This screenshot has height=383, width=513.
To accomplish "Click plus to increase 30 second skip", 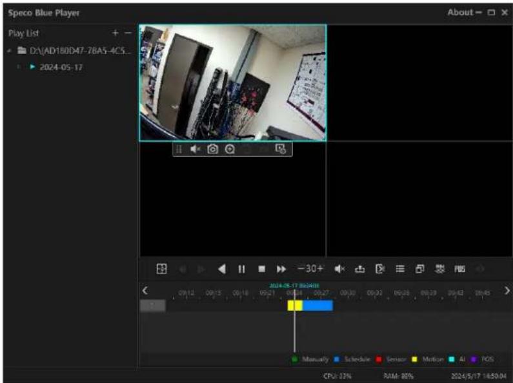I will pos(319,268).
